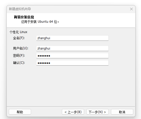Click the 确认(C) confirm password field
141x119 pixels.
pos(72,63)
